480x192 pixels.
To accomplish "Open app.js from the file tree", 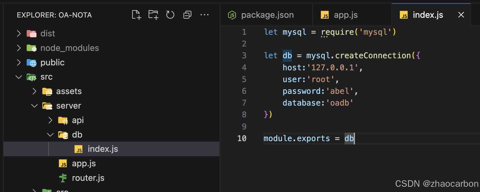I will click(84, 164).
